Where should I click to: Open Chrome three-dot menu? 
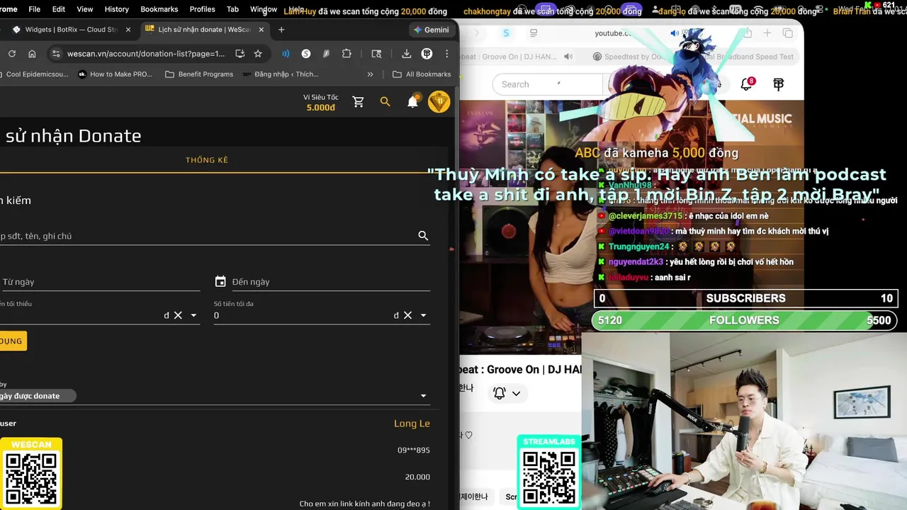pos(446,54)
